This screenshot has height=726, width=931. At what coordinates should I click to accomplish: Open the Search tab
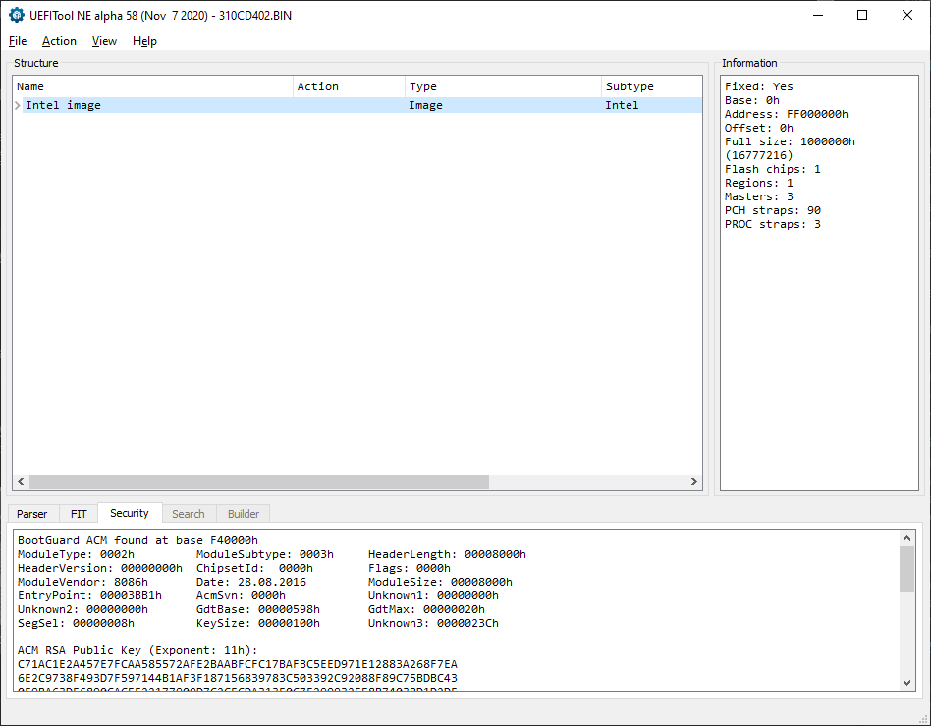click(x=189, y=514)
